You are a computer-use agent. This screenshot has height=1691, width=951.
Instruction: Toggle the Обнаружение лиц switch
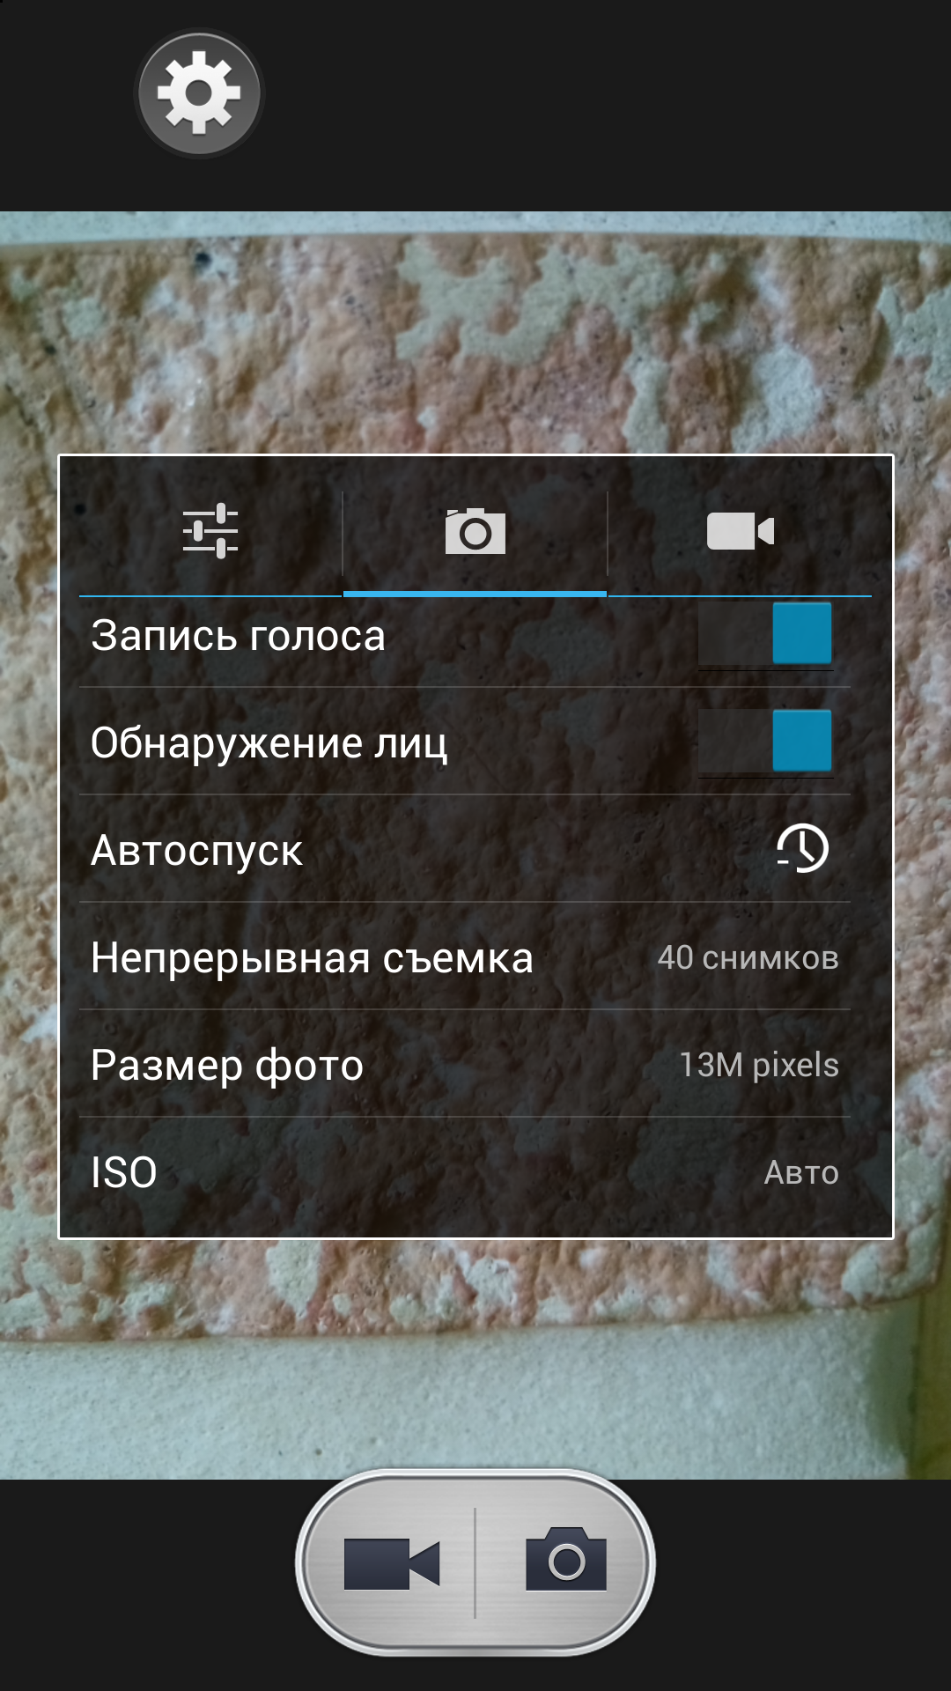[x=765, y=742]
